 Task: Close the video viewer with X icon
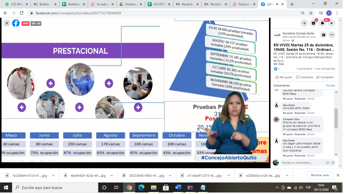pyautogui.click(x=7, y=23)
